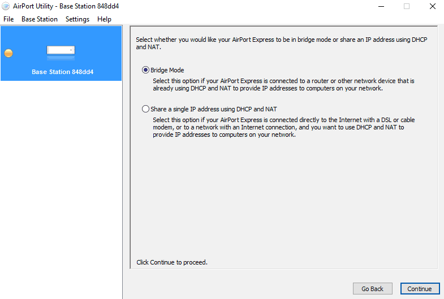This screenshot has width=444, height=299.
Task: Maximize the AirPort Utility window
Action: click(x=406, y=6)
